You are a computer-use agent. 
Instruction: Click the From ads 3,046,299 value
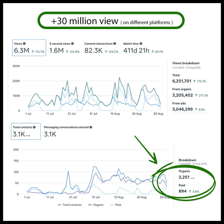point(183,109)
